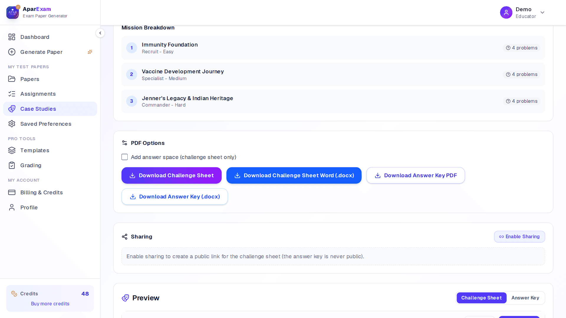Screen dimensions: 566x318
Task: Click the sharing info message text
Action: [245, 256]
